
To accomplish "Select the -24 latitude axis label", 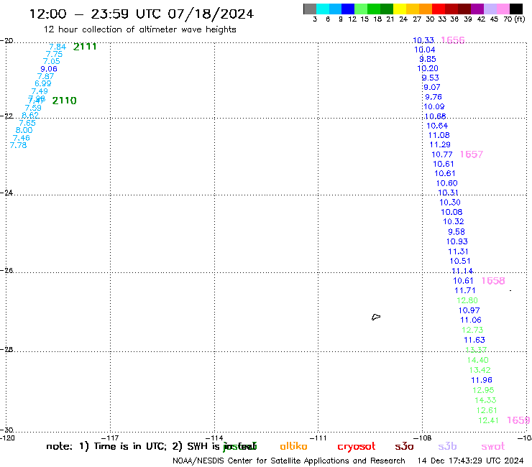I will pos(6,193).
